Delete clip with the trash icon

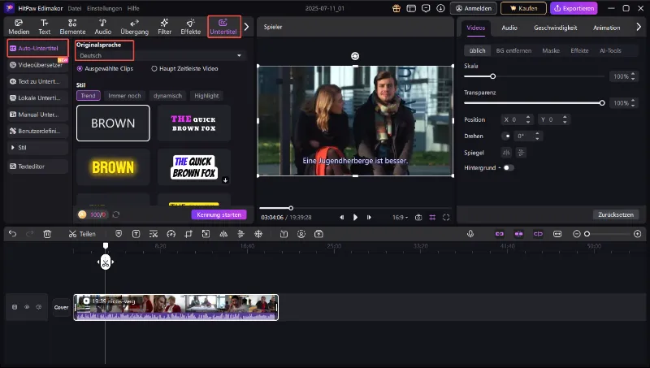pyautogui.click(x=47, y=234)
